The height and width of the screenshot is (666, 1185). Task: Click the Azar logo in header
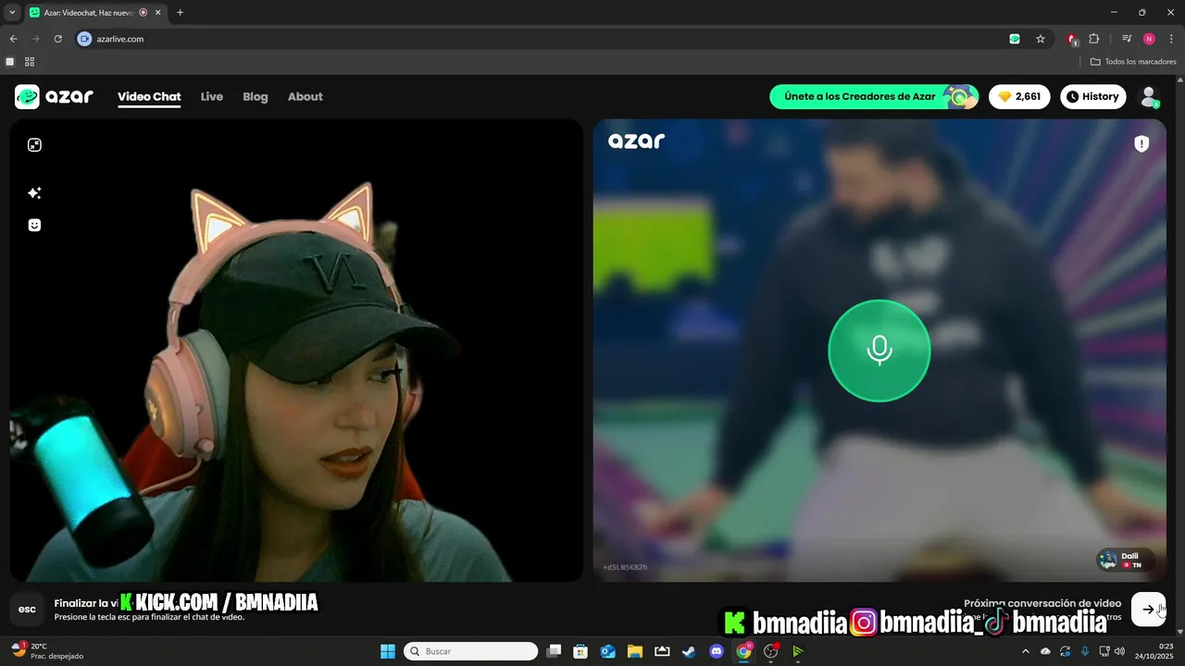click(x=54, y=96)
